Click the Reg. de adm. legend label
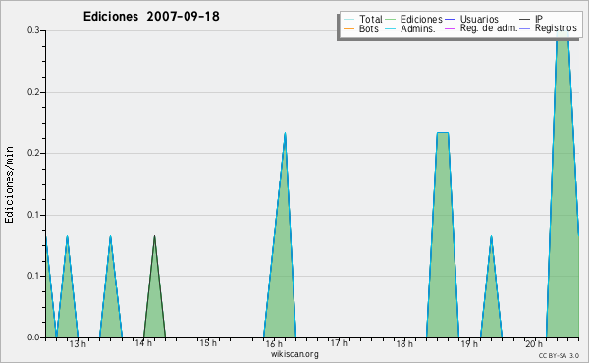Viewport: 589px width, 363px height. [x=489, y=28]
